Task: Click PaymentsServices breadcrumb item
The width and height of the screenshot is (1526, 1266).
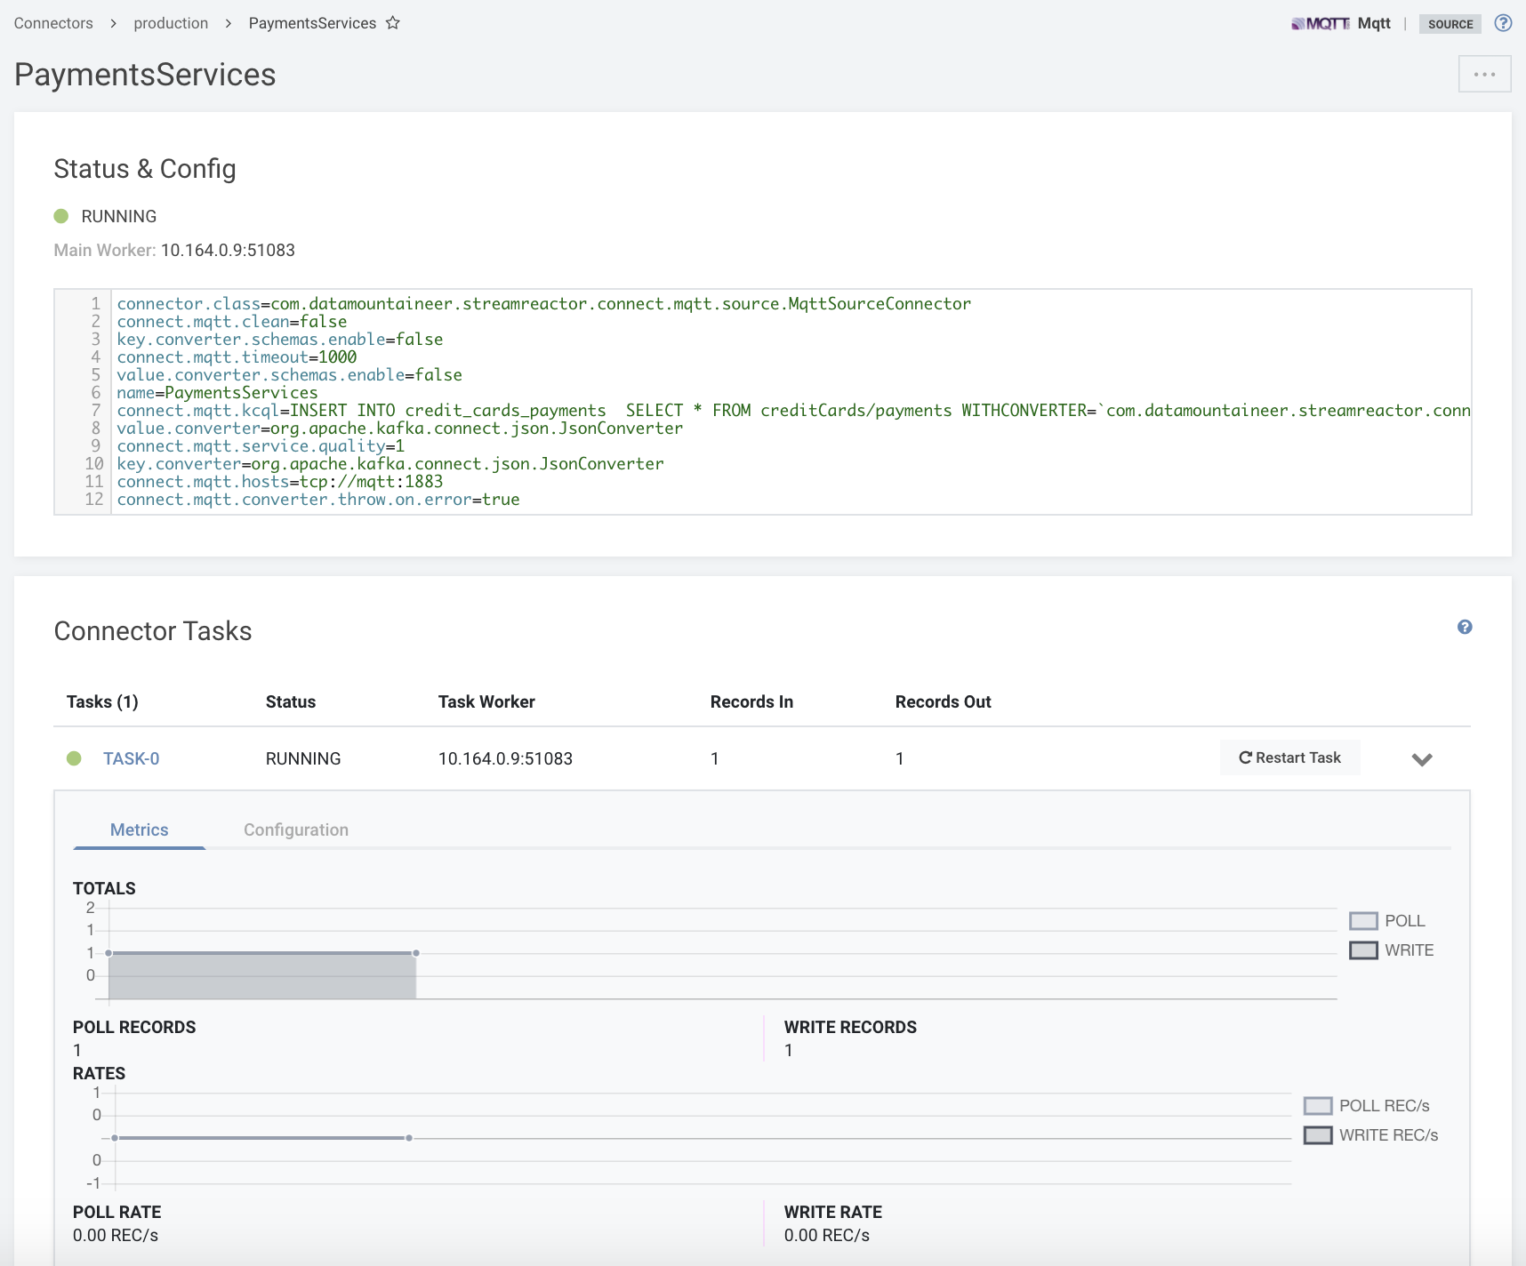Action: pyautogui.click(x=312, y=23)
